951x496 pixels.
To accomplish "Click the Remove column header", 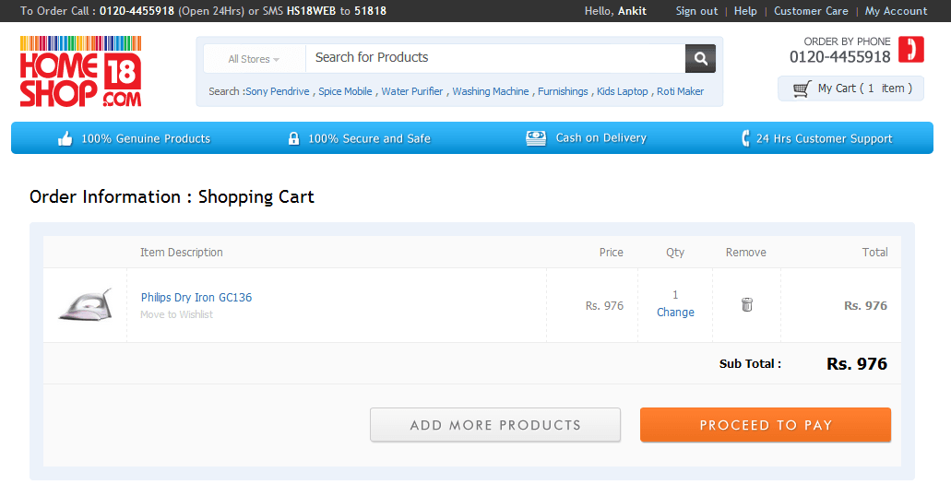I will coord(746,253).
